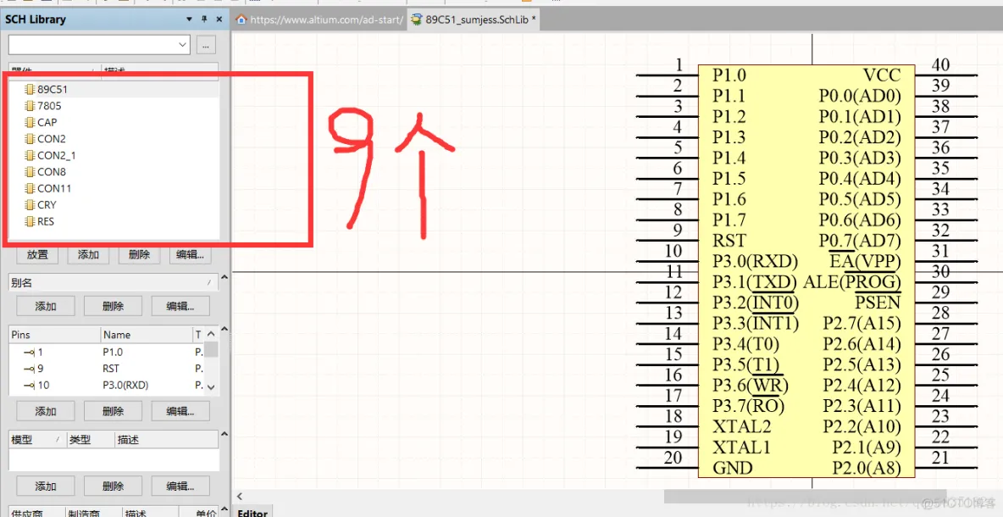
Task: Click the VCC pin label on the chip
Action: point(882,75)
